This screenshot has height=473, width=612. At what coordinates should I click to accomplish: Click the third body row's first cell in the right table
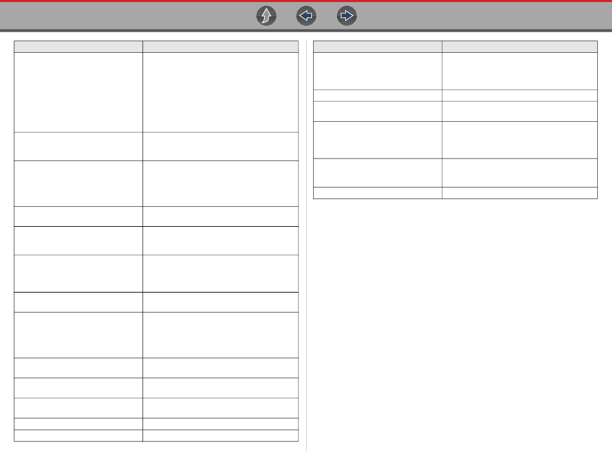(378, 111)
